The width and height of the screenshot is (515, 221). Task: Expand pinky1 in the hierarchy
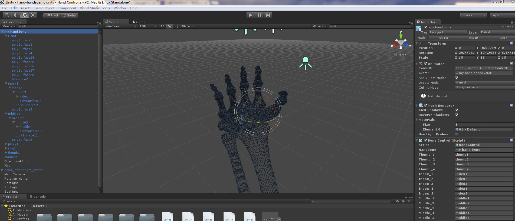click(x=6, y=144)
